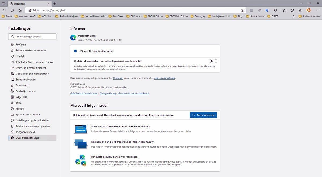Open Ouderlijk toezicht settings
Viewport: 322px width, 177px height.
(32, 91)
